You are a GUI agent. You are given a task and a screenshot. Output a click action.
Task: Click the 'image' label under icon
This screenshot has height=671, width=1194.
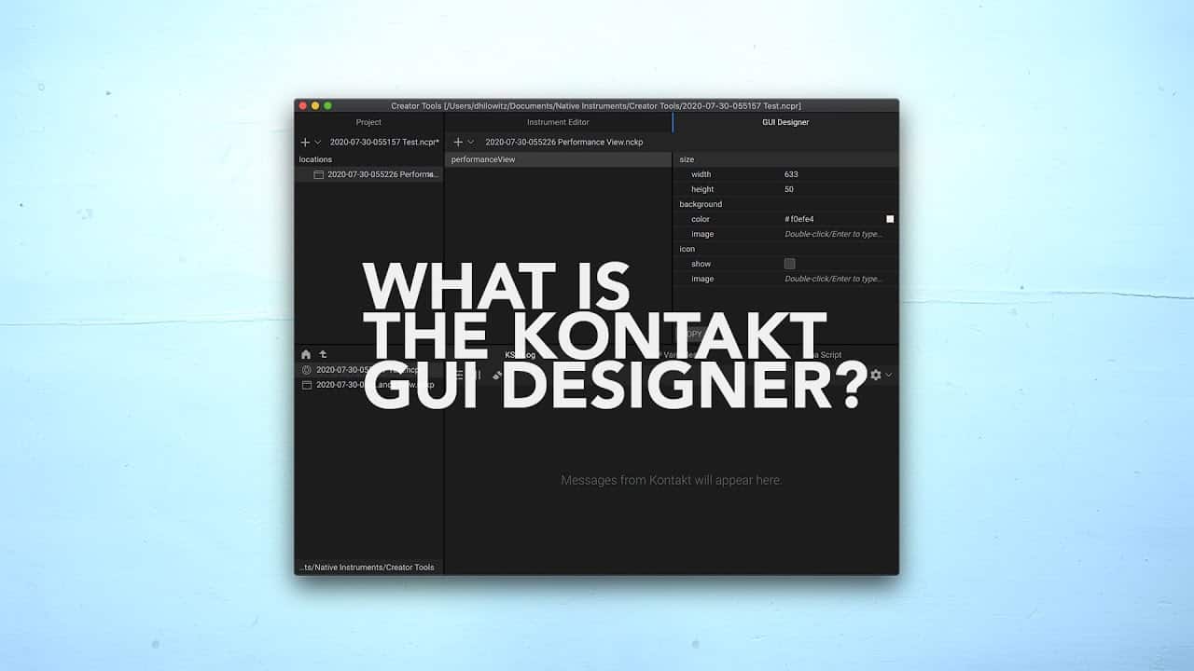(702, 279)
